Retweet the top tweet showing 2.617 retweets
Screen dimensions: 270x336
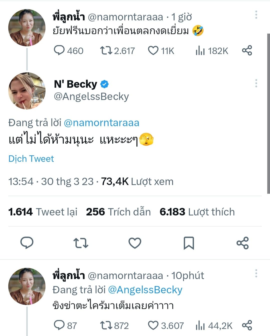106,51
